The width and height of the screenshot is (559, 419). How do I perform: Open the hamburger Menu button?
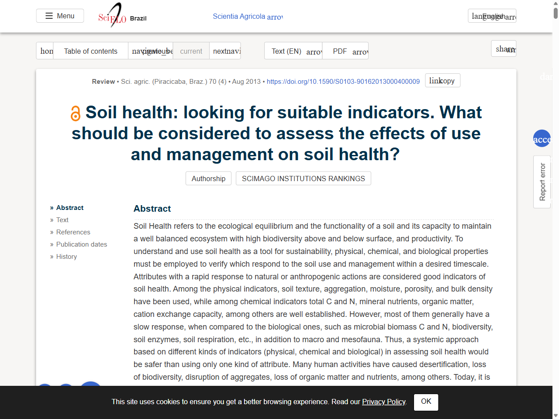click(x=60, y=16)
